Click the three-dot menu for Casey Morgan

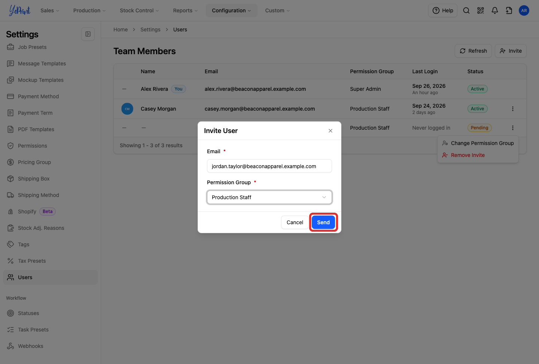click(513, 109)
